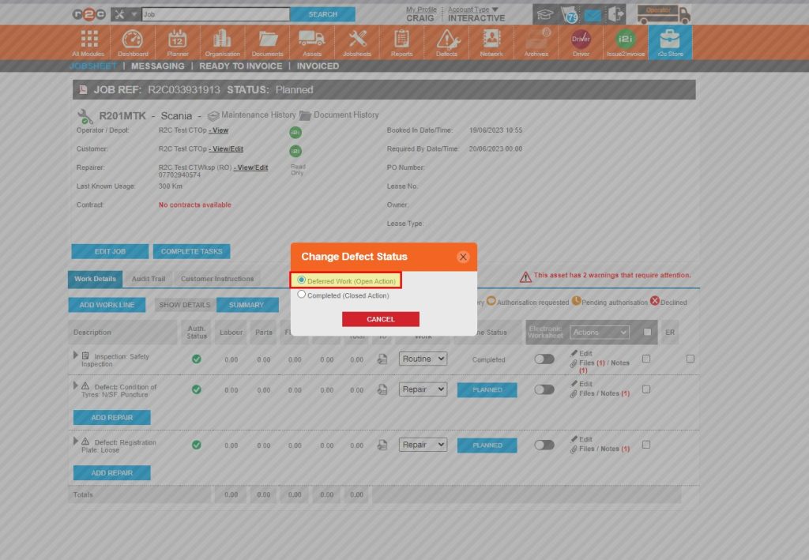The width and height of the screenshot is (809, 560).
Task: Choose Completed (Closed Action) status
Action: tap(301, 295)
